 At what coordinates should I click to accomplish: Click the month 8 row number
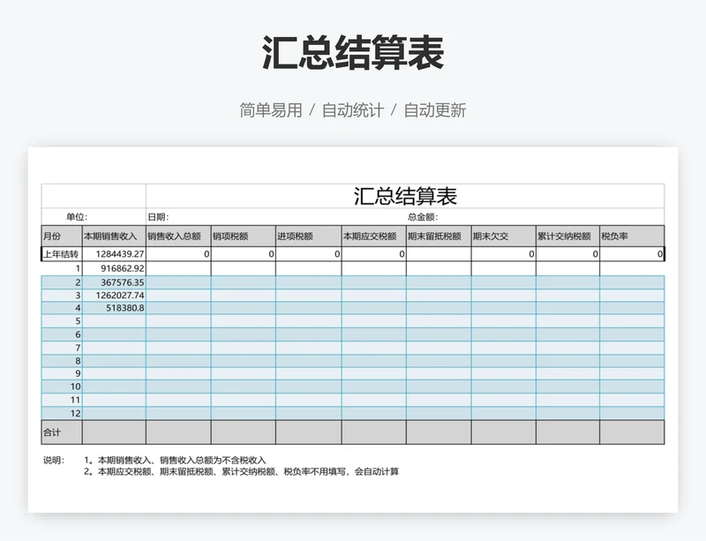click(78, 361)
